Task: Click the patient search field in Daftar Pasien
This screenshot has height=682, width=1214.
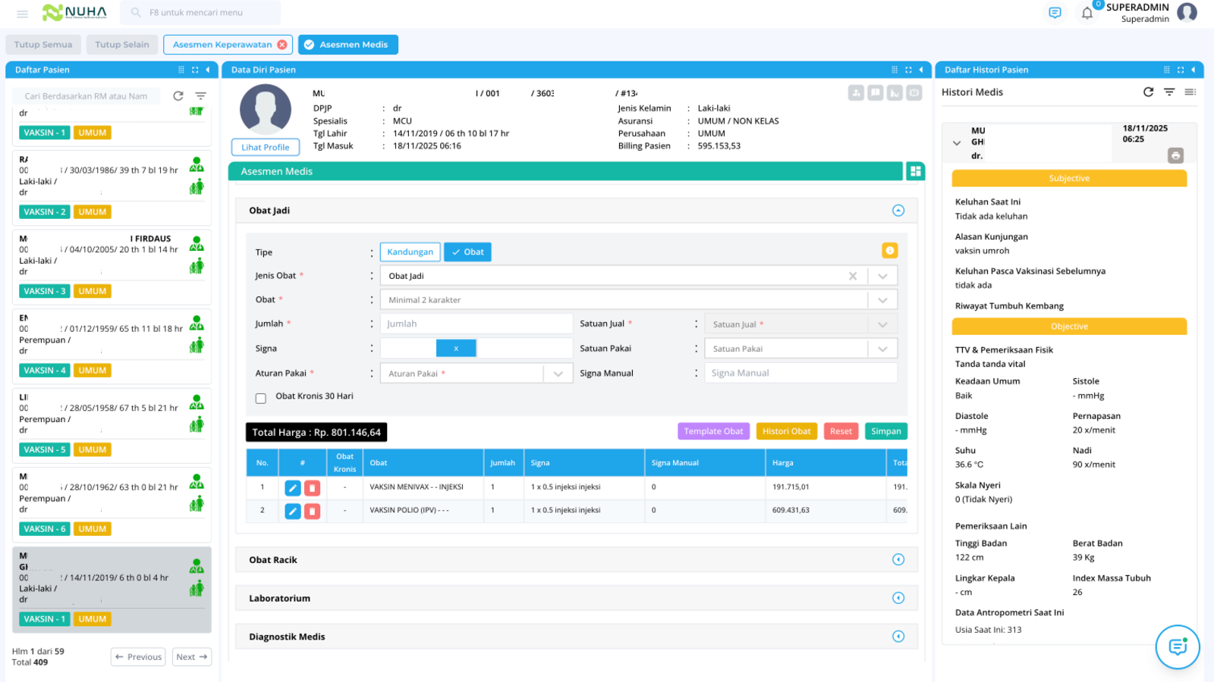Action: coord(87,96)
